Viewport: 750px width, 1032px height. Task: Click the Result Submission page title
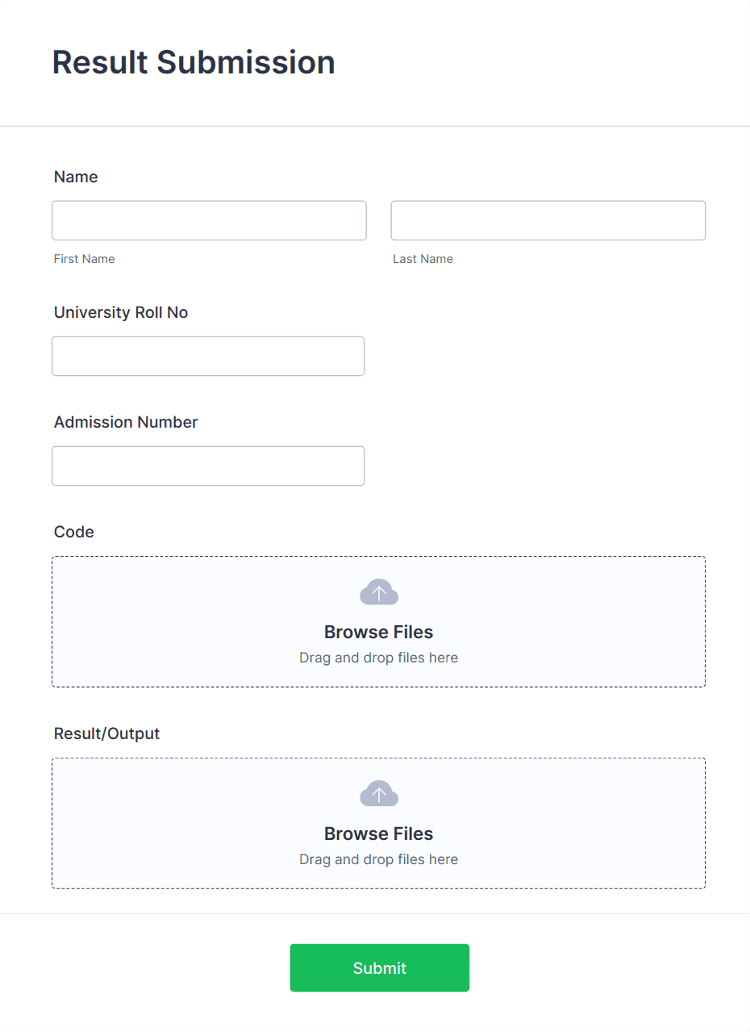coord(194,62)
